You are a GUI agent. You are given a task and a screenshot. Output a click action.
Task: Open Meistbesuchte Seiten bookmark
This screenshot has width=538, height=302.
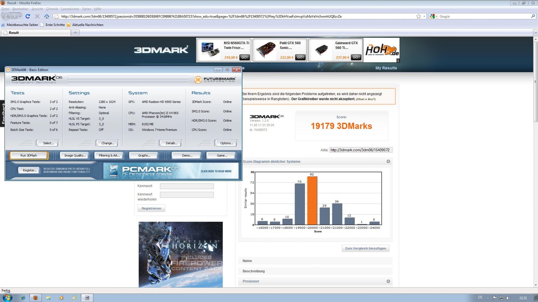(20, 25)
